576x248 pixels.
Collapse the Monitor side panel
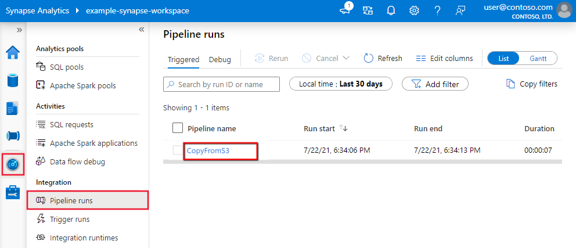point(141,30)
